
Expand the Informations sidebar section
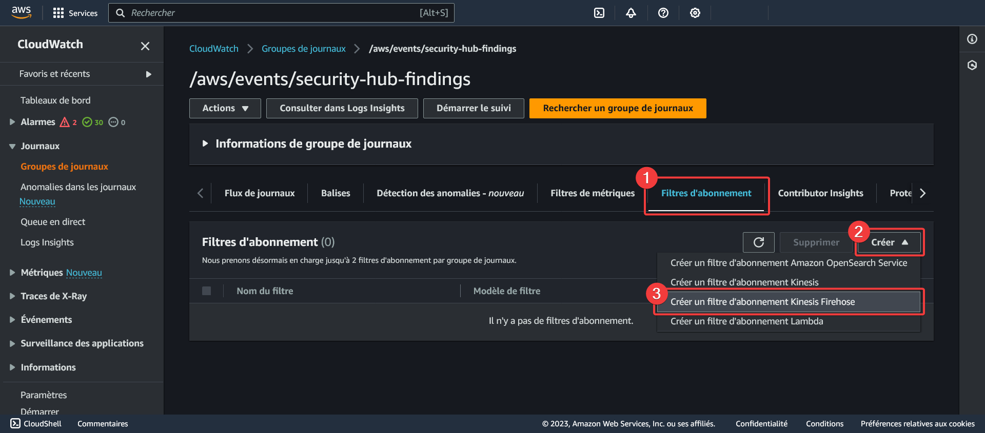click(12, 367)
